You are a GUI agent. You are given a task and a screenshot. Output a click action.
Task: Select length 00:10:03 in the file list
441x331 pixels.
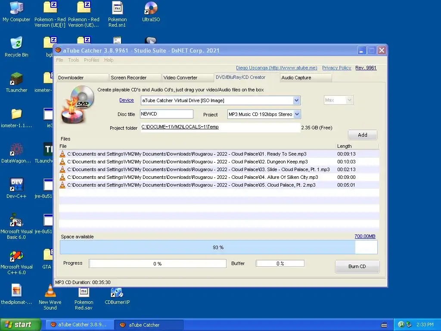click(x=346, y=162)
